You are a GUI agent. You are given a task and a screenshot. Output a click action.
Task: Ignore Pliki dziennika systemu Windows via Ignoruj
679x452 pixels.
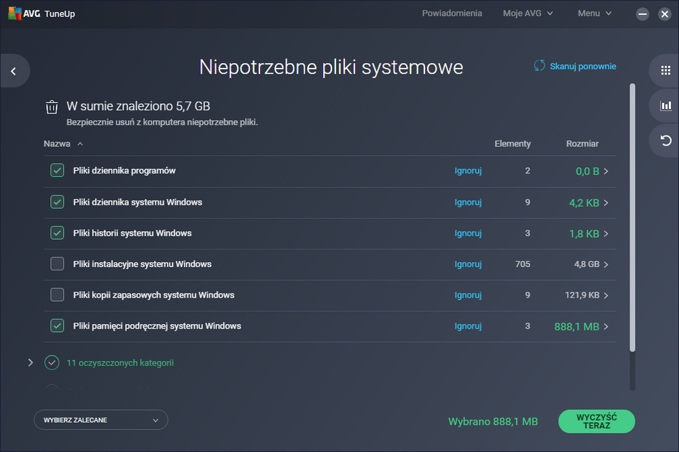coord(468,202)
